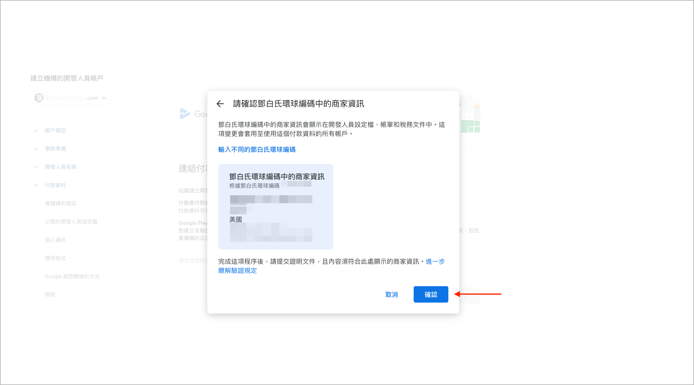Click arrow icon beside 付款資料
This screenshot has height=385, width=694.
click(36, 185)
